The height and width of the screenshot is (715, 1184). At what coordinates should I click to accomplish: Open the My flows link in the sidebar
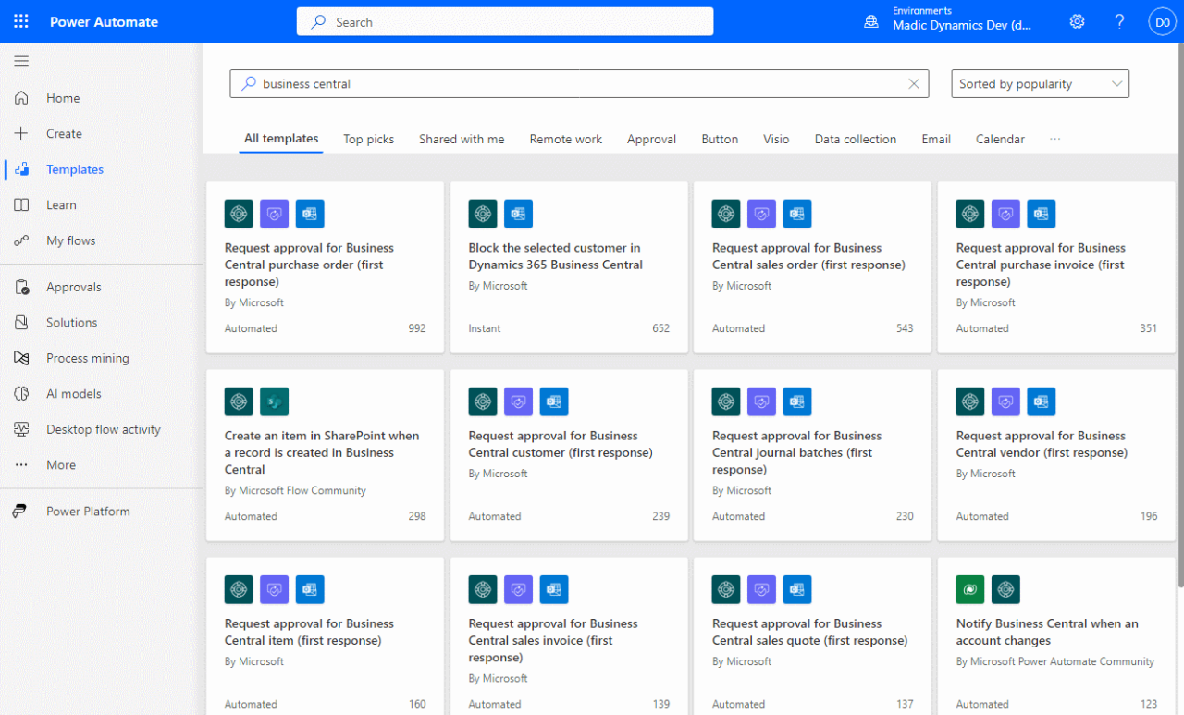pyautogui.click(x=22, y=240)
